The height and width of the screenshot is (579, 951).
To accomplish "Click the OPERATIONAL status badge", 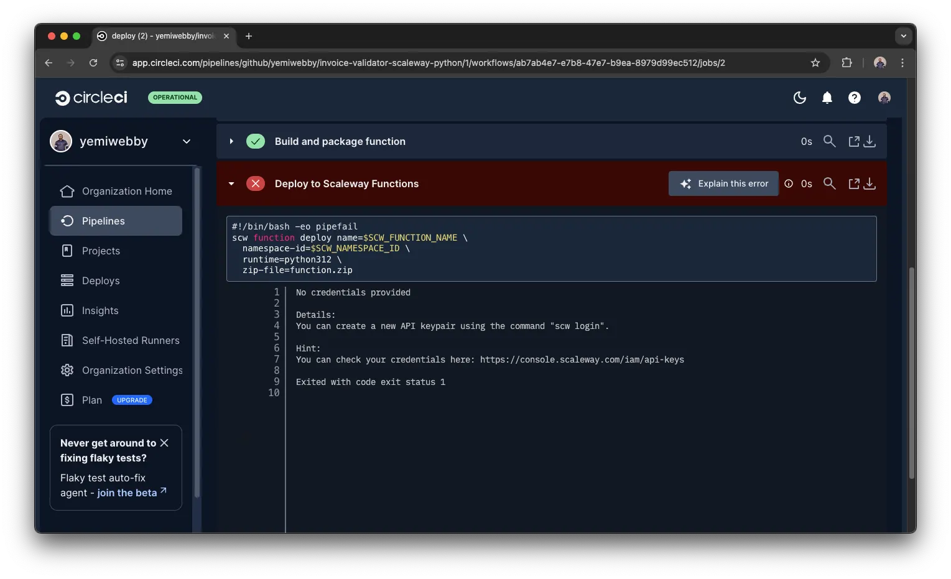I will click(x=175, y=97).
